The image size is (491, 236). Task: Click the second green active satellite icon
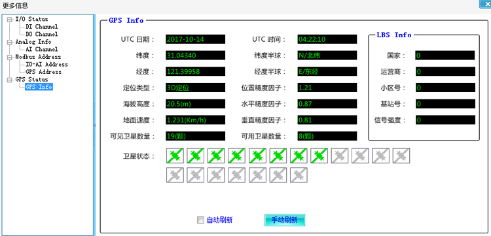(x=195, y=156)
